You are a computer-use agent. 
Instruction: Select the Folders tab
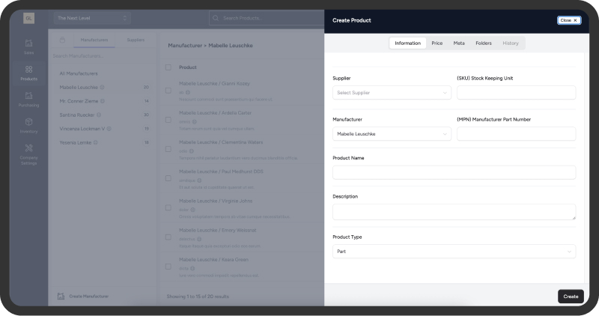coord(484,43)
